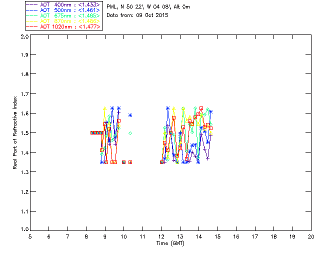Click x-axis hour label 19

point(292,236)
